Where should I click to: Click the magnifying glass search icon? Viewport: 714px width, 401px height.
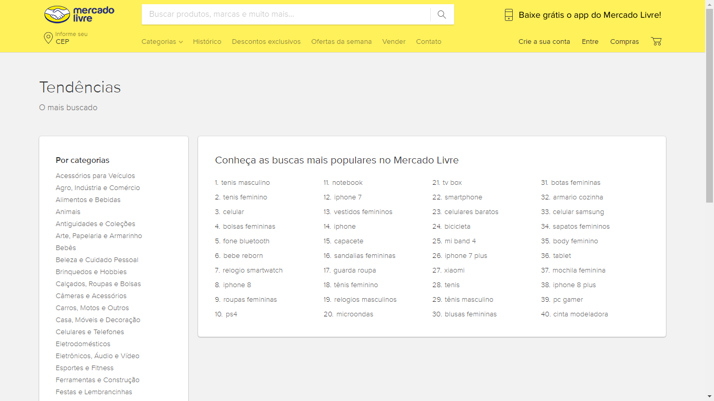[442, 15]
